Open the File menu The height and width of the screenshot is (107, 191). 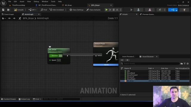click(10, 1)
